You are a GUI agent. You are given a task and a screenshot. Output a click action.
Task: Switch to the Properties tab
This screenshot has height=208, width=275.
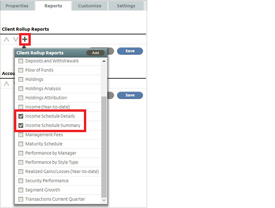click(17, 6)
